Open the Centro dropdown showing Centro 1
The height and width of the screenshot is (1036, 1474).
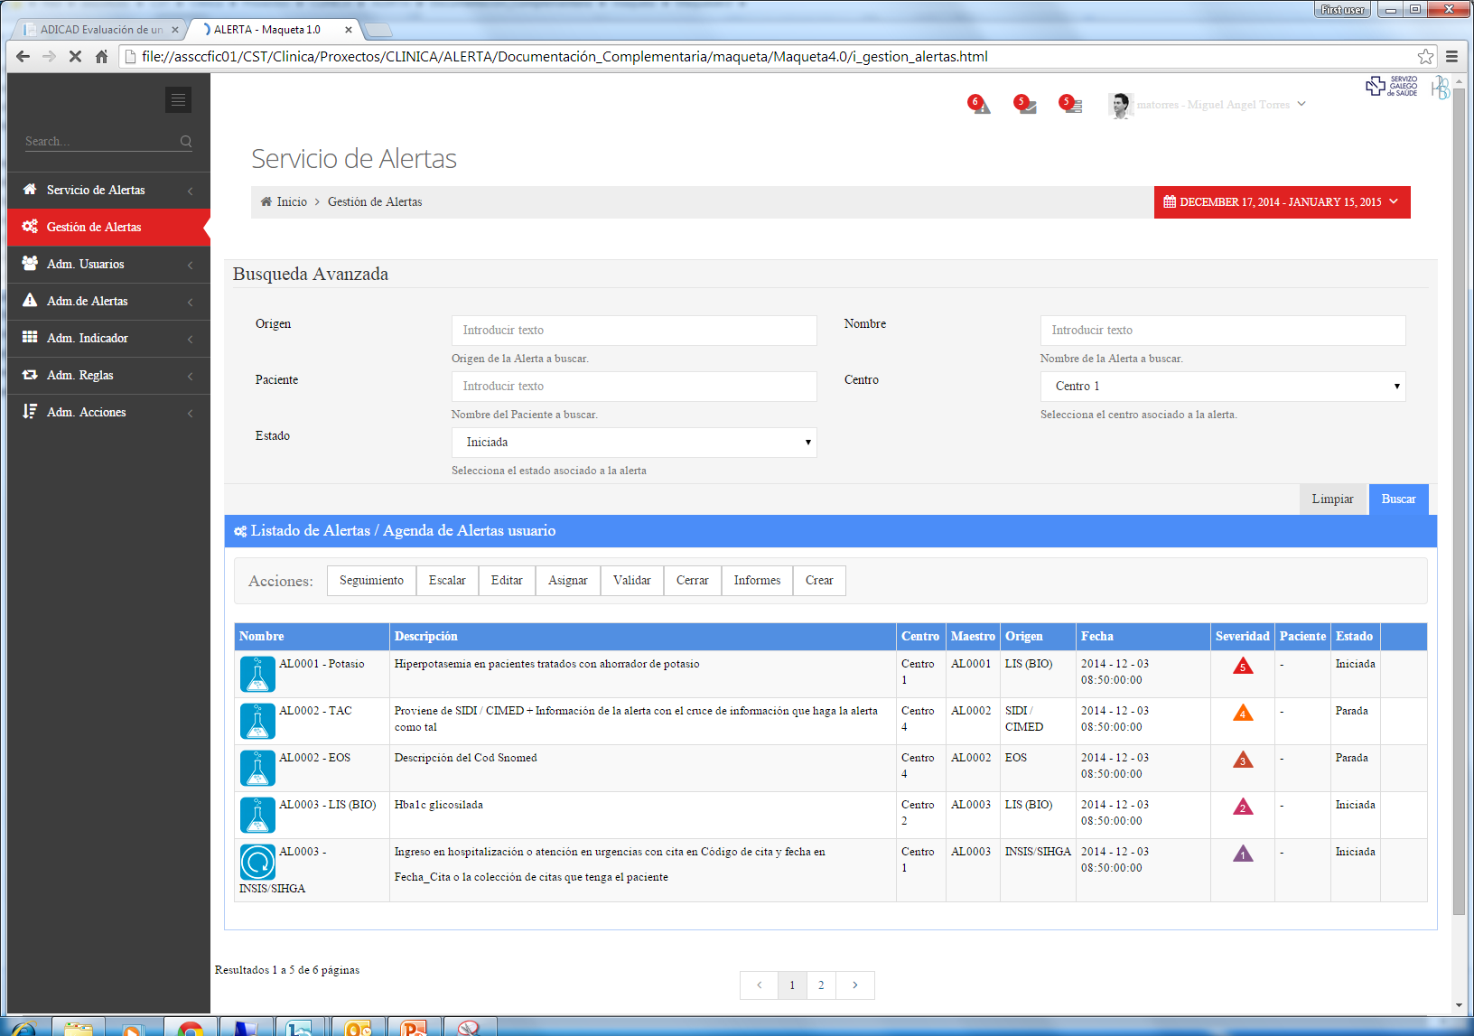(1222, 387)
